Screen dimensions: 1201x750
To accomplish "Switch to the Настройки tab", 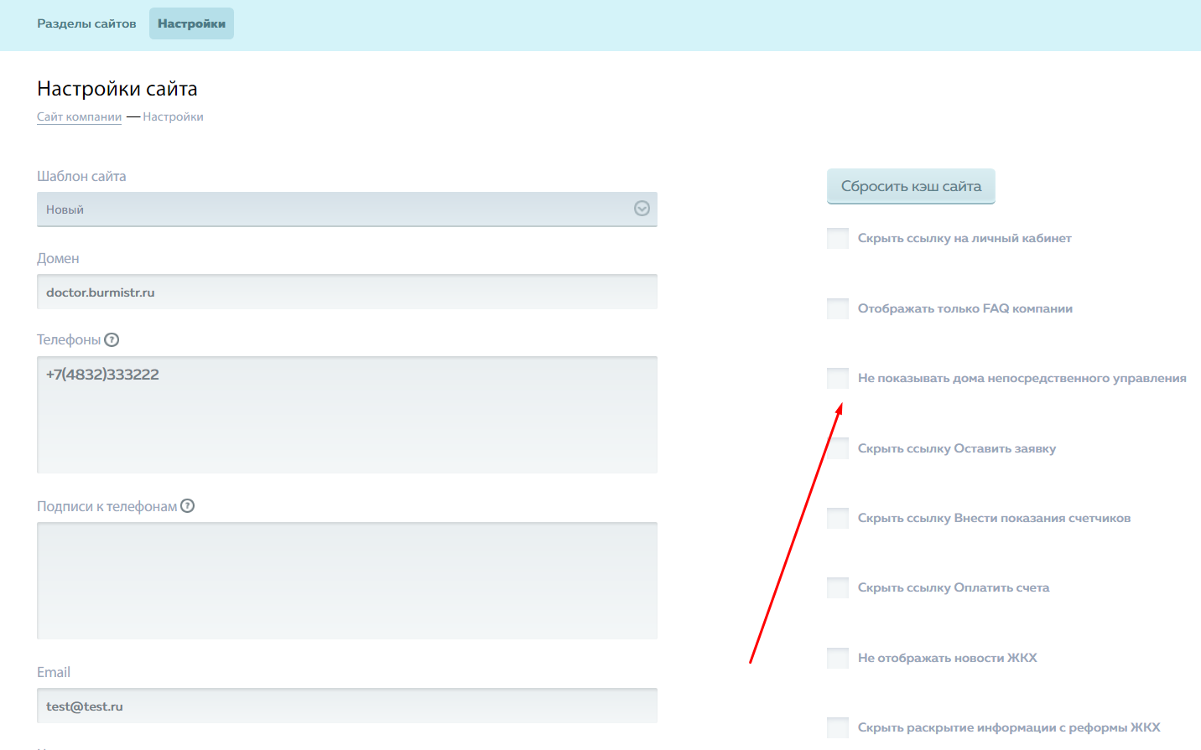I will tap(191, 23).
